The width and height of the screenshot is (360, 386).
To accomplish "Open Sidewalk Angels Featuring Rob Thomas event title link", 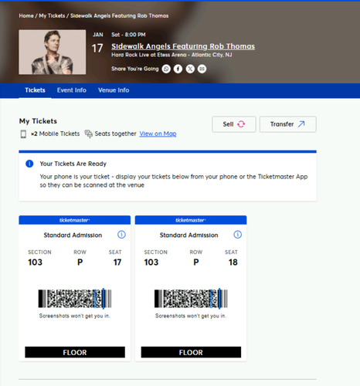I will 183,46.
